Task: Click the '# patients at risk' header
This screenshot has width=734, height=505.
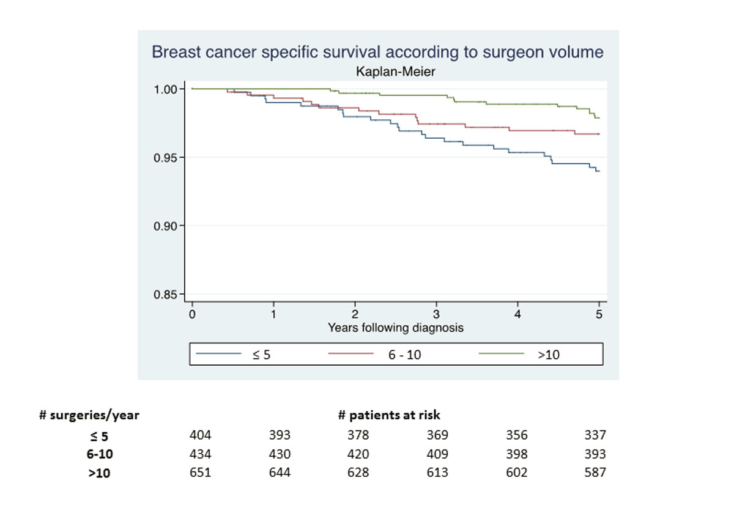Action: 389,415
